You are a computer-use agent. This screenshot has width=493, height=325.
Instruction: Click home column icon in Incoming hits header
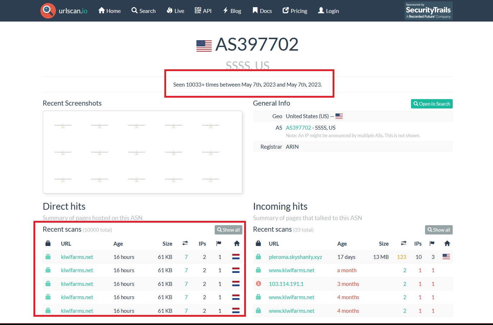point(447,243)
